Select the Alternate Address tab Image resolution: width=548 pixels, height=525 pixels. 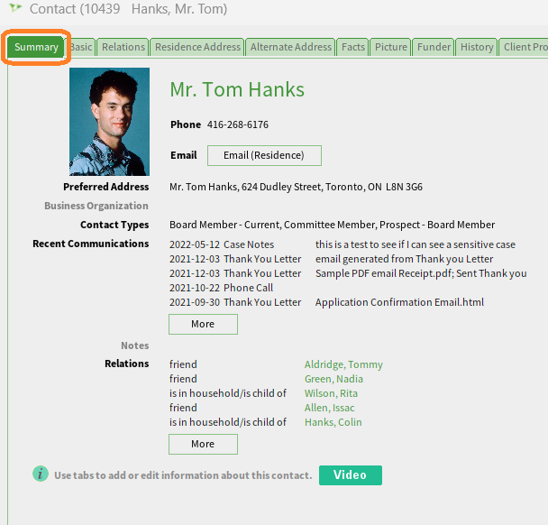290,47
